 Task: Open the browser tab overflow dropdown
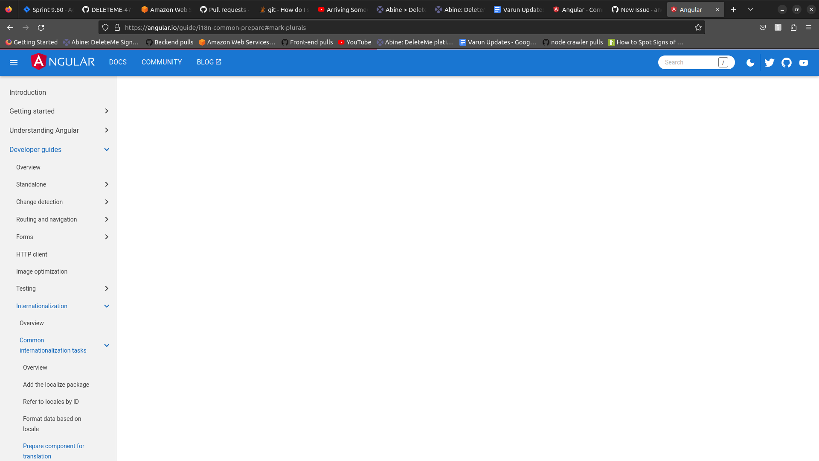click(750, 9)
